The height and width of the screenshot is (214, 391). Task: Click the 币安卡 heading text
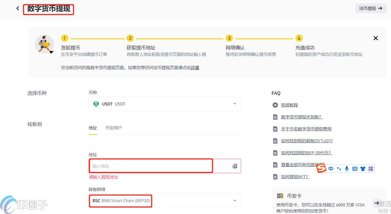coord(294,196)
